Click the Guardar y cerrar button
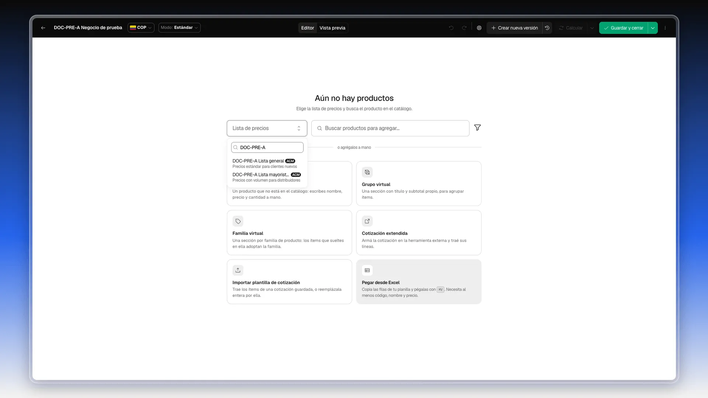 624,28
